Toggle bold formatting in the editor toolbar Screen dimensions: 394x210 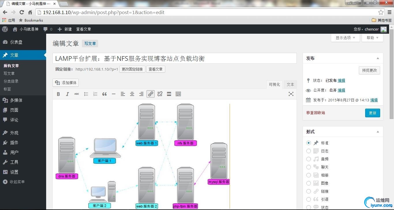(58, 94)
